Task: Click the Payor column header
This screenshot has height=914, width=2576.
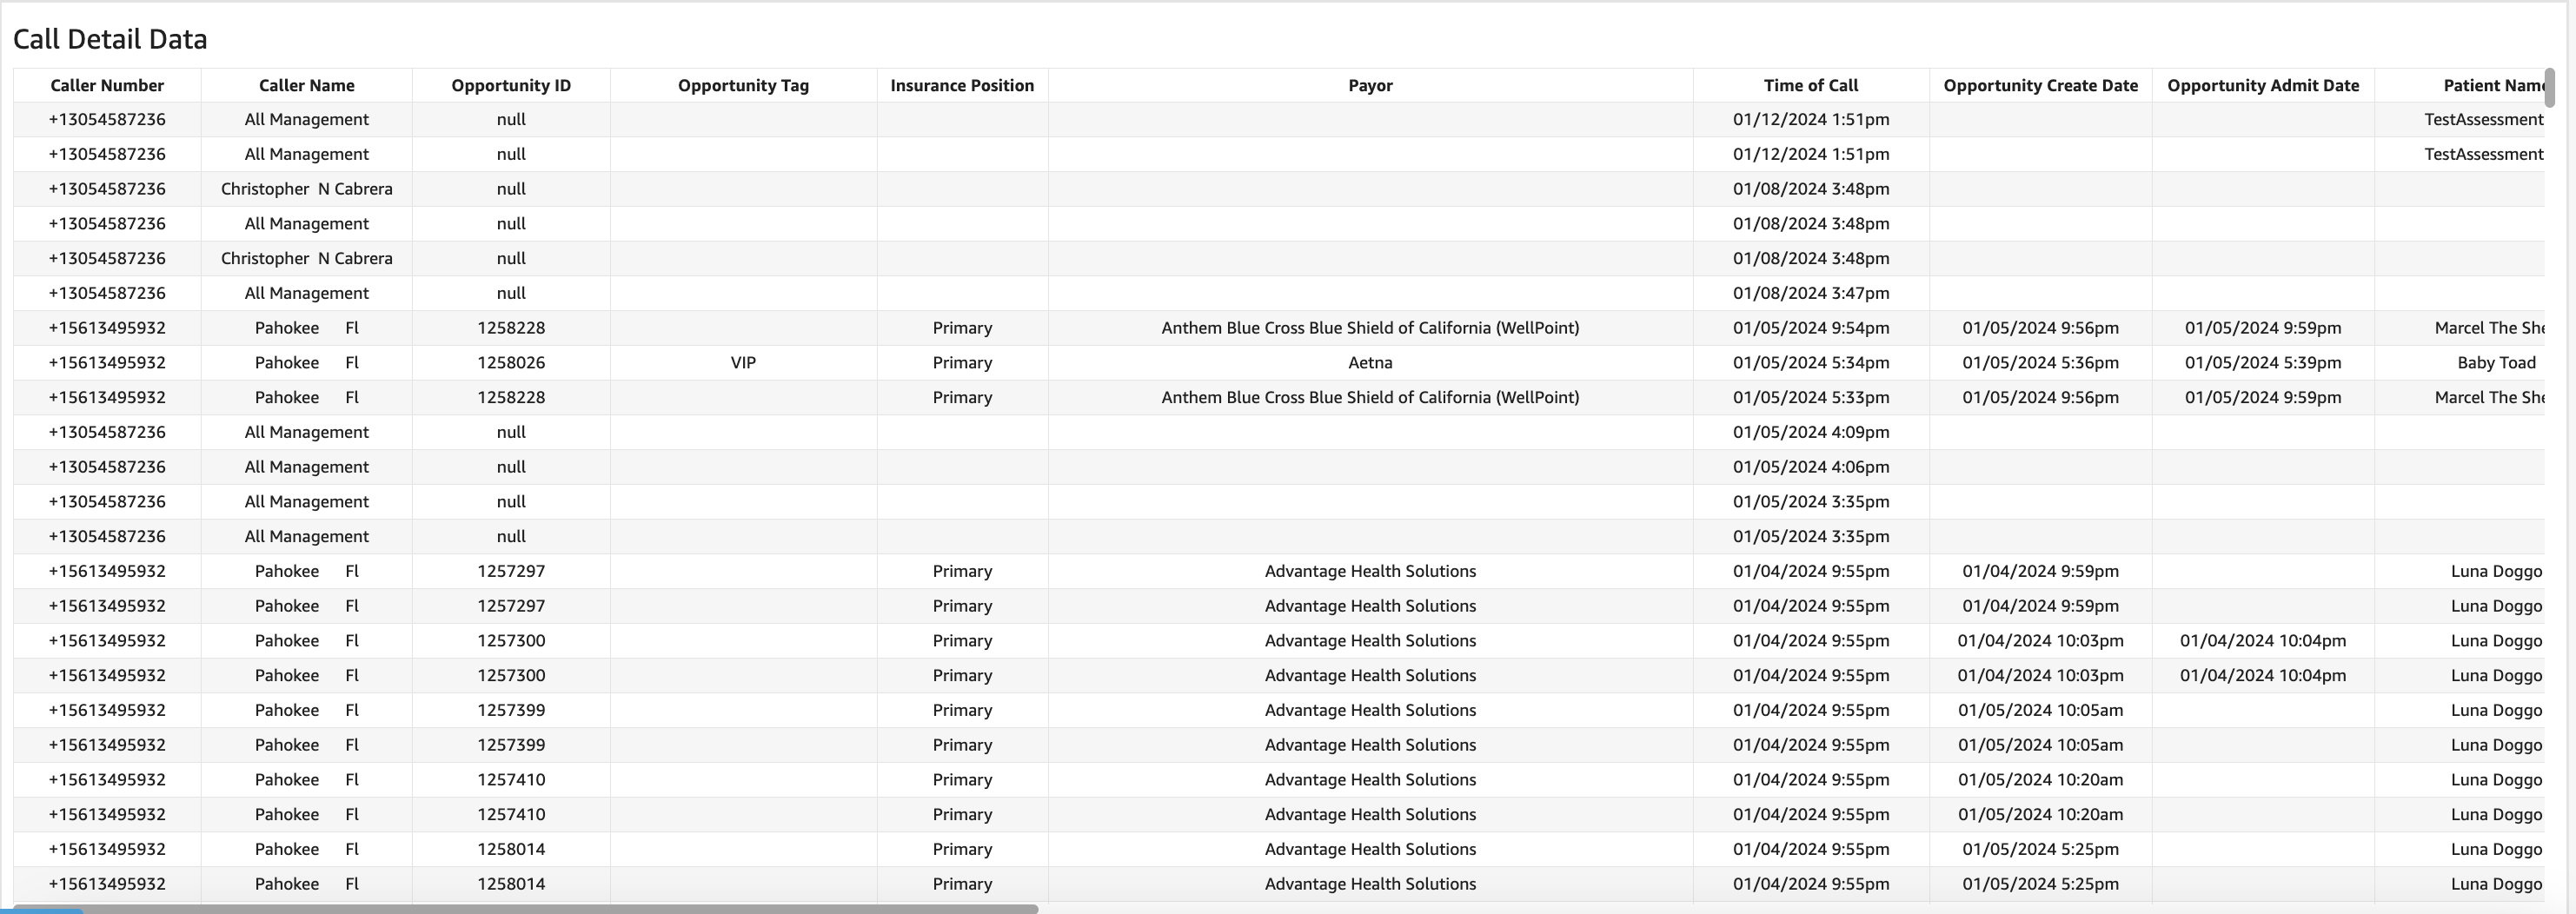Action: (1370, 86)
